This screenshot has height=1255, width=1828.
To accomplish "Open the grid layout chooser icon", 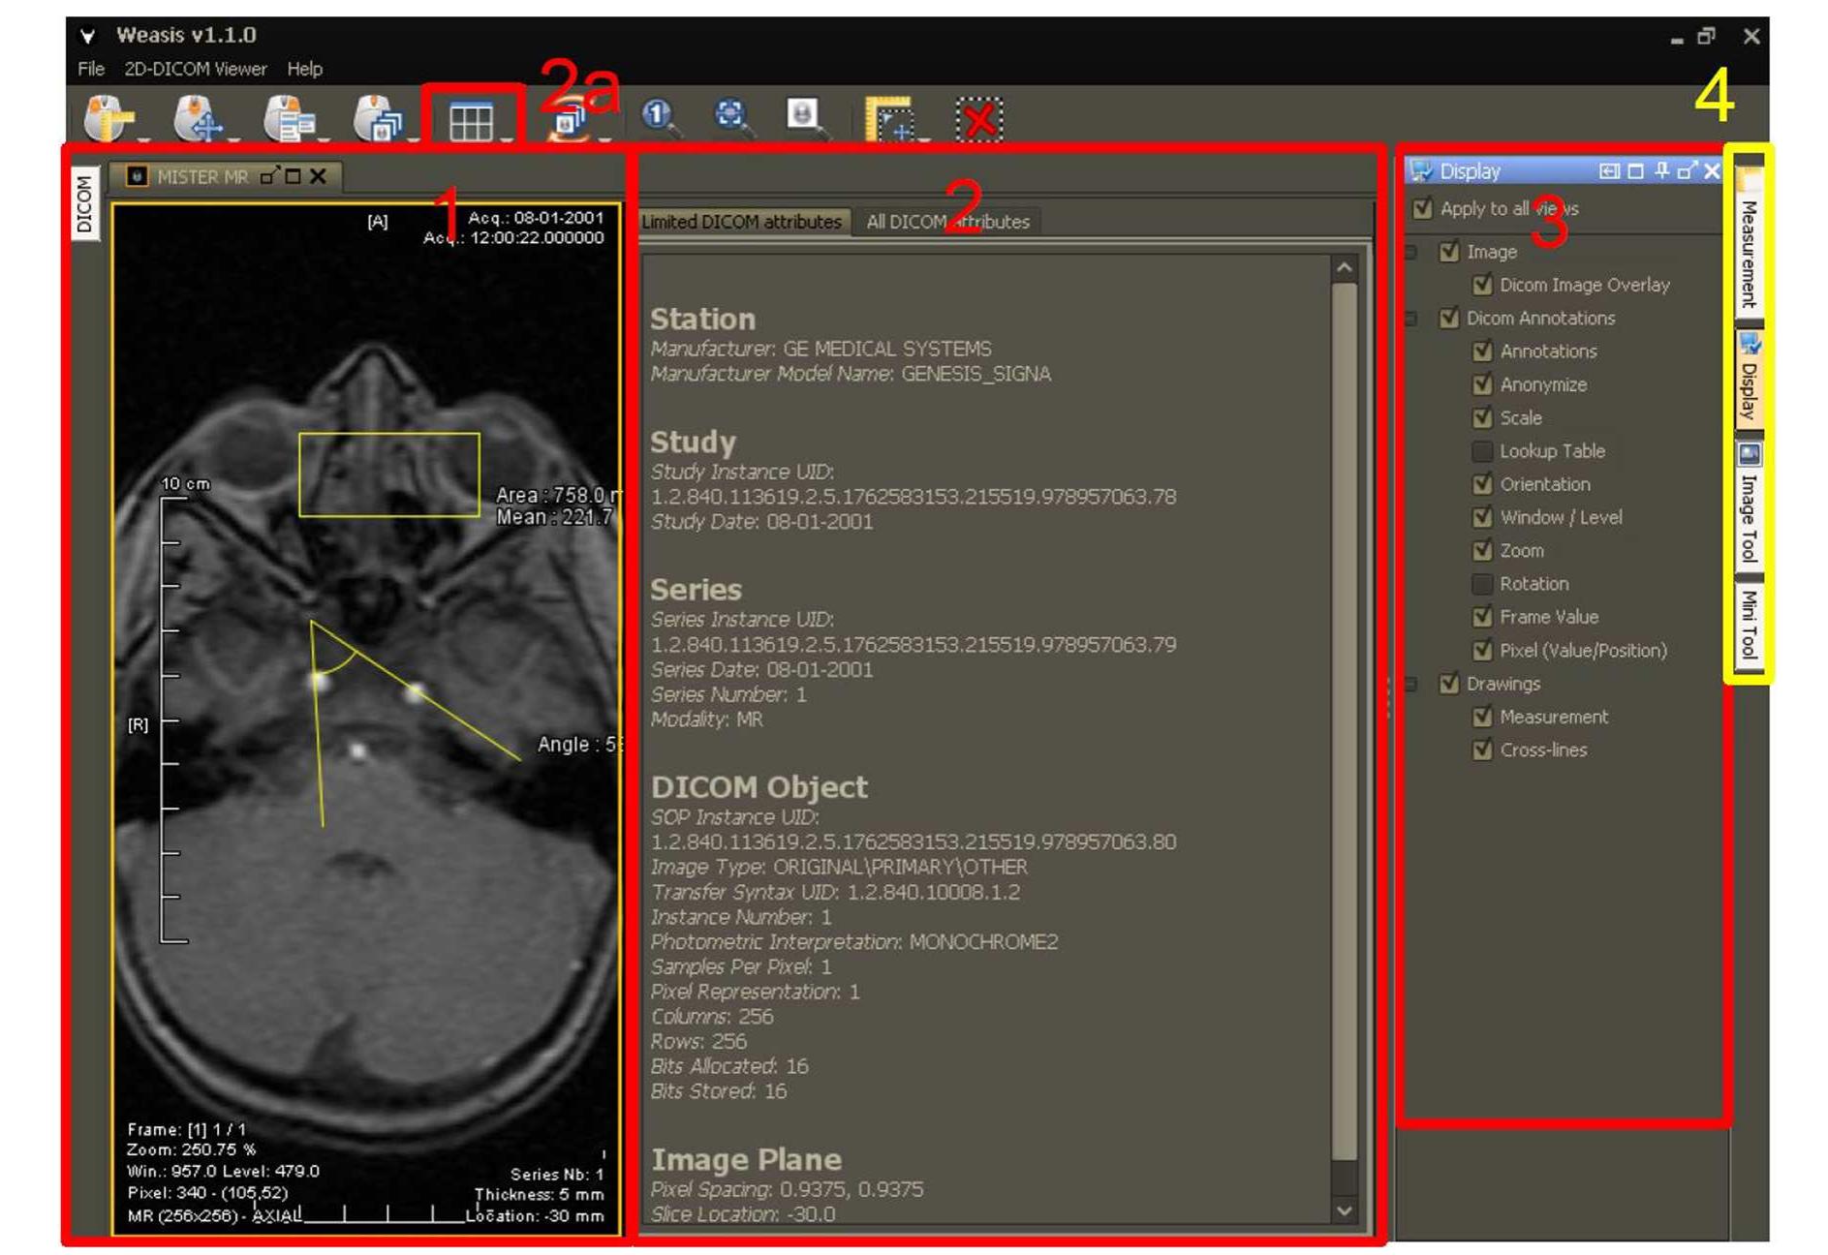I will click(471, 123).
